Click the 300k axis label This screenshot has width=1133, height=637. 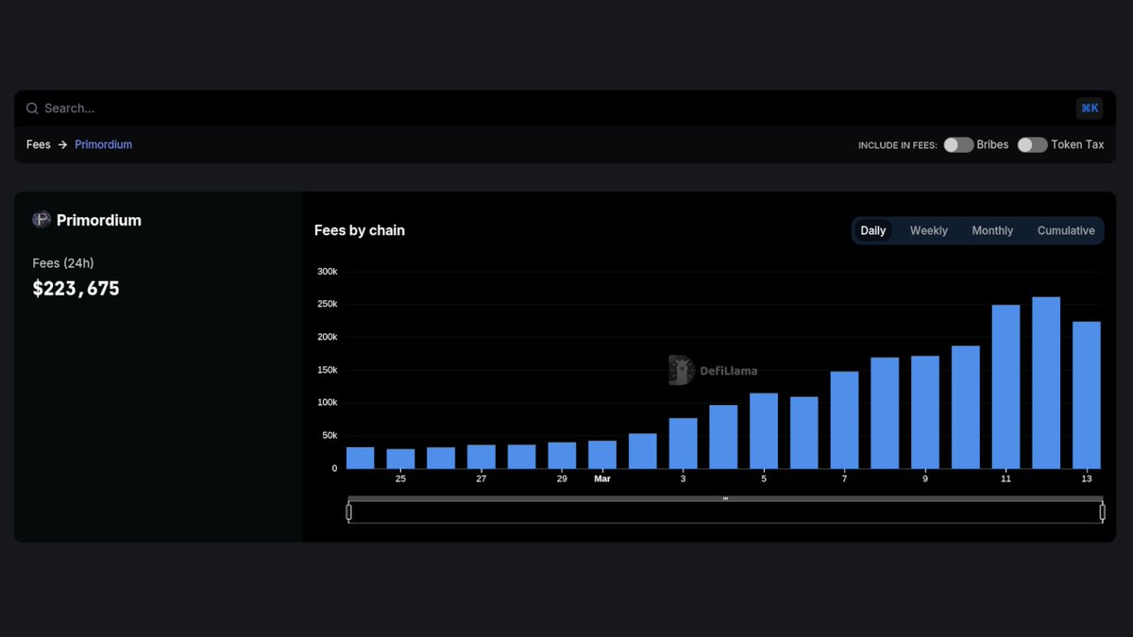[x=327, y=272]
